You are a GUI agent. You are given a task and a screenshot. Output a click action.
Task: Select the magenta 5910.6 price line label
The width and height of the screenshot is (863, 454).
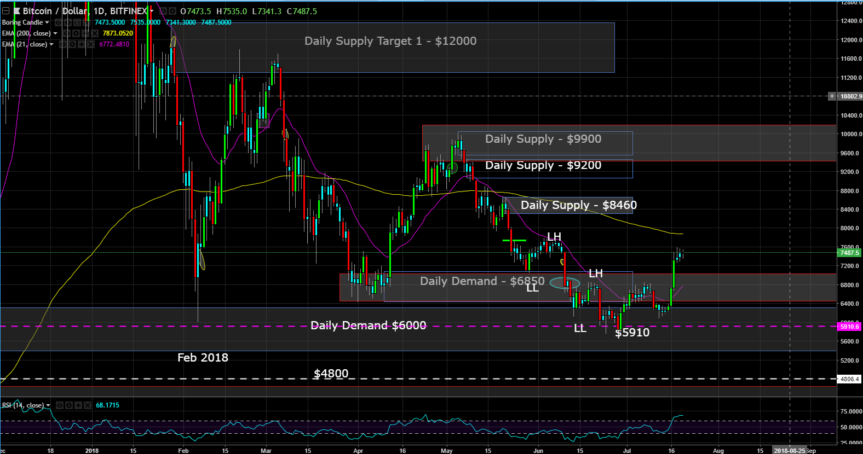point(850,327)
